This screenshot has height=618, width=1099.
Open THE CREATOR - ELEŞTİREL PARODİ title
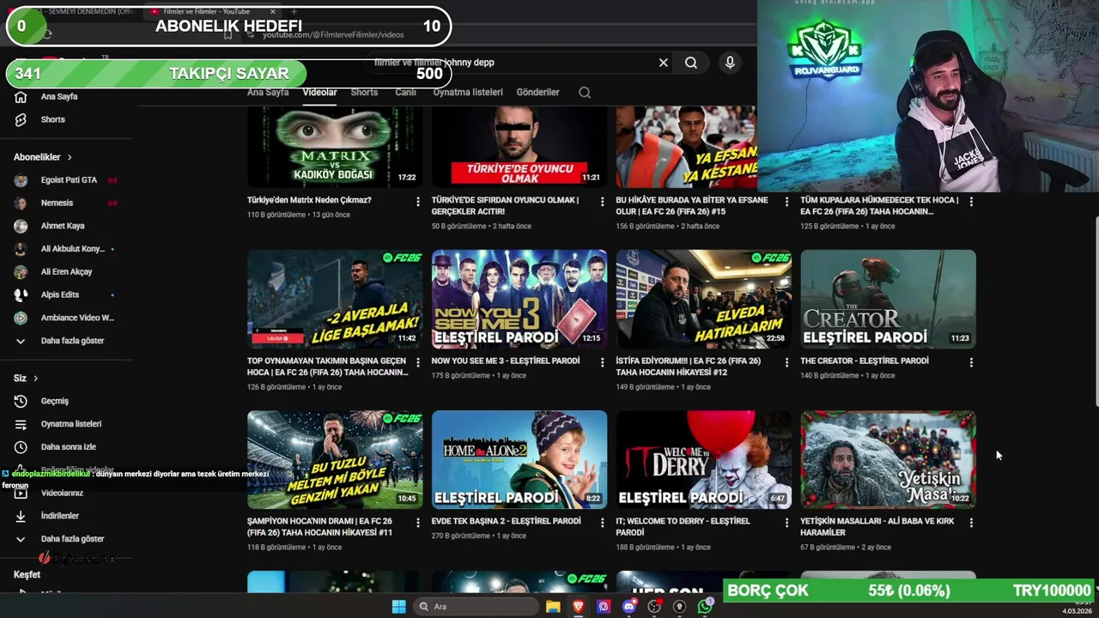click(x=865, y=361)
